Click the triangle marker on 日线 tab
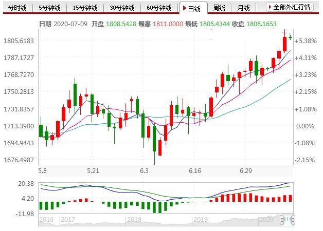323x231 pixels. [x=185, y=8]
